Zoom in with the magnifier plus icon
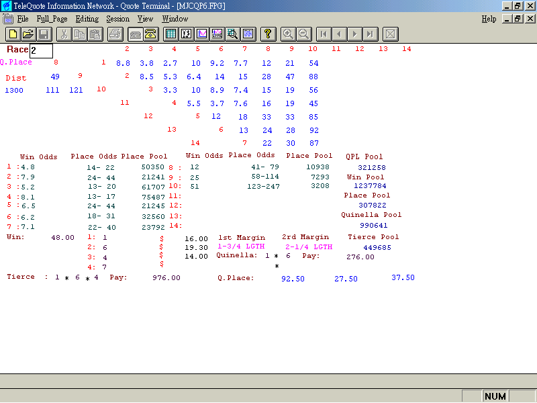This screenshot has height=403, width=537. [288, 34]
